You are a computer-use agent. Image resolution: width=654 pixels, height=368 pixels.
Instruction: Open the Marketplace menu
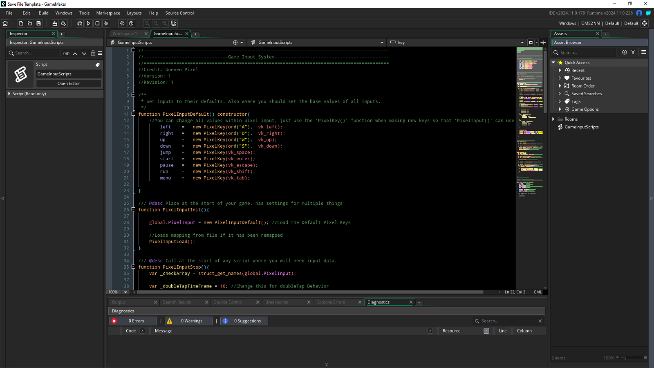tap(108, 13)
